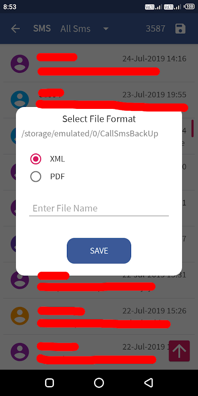Click the floppy disk save icon
The image size is (198, 396).
tap(181, 29)
